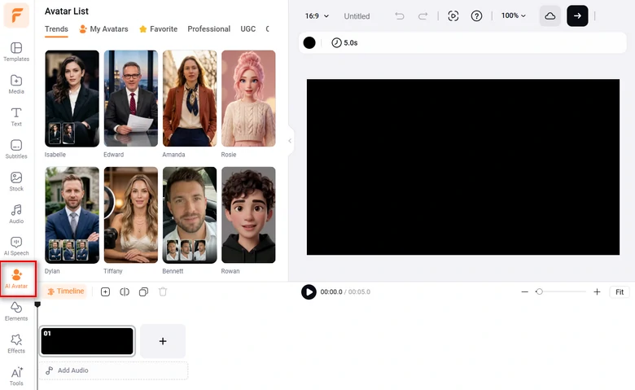Switch to the Trends tab

pos(56,29)
